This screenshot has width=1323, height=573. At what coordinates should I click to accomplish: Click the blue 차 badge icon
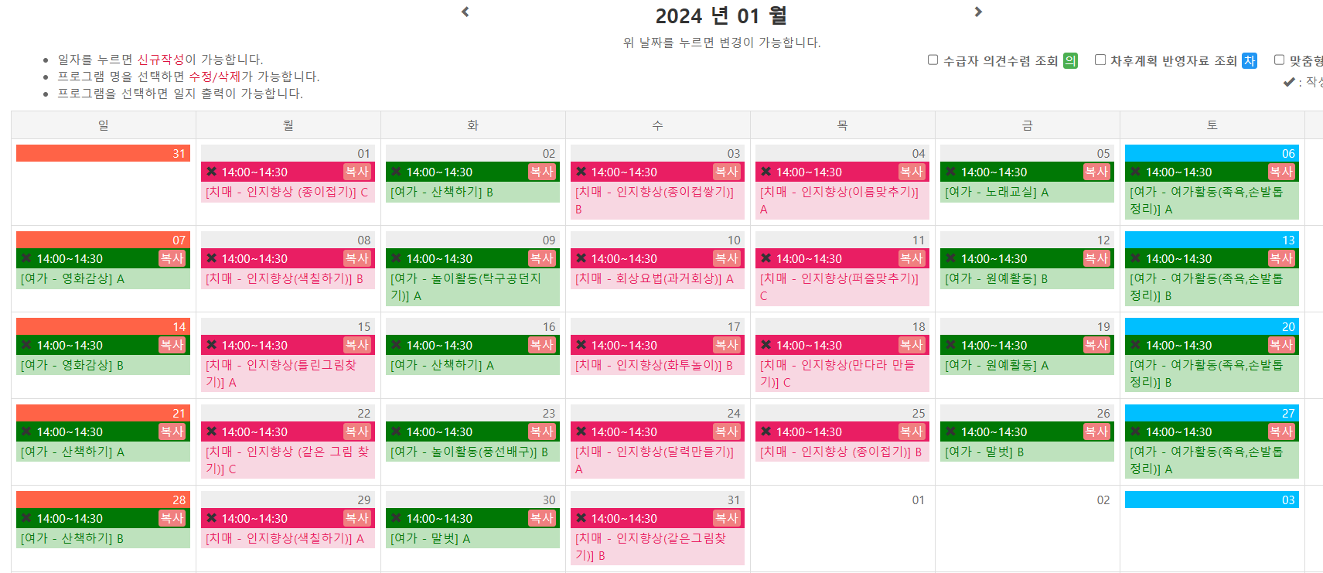click(1250, 60)
